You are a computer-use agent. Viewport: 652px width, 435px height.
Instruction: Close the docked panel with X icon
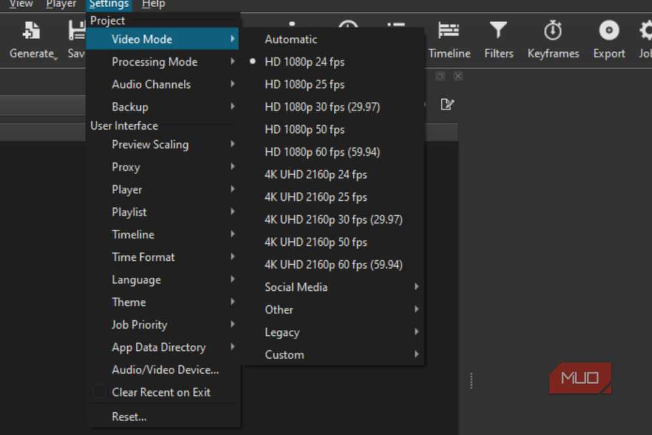click(458, 76)
